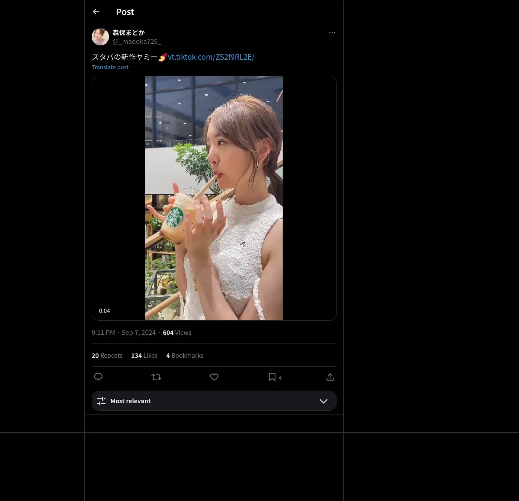Open the @_madoka726_ handle

pos(137,41)
